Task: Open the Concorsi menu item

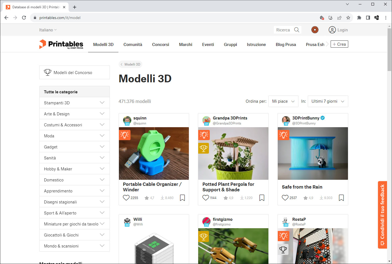Action: pyautogui.click(x=160, y=44)
